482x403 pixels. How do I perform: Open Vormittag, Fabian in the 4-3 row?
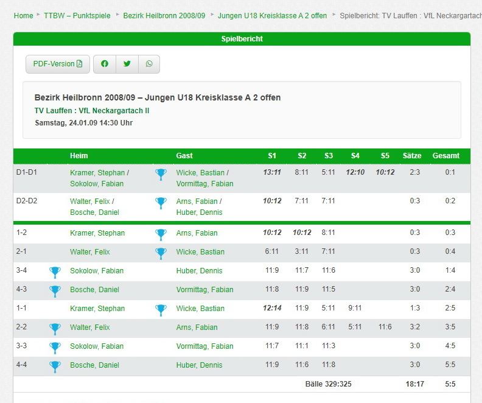(204, 290)
